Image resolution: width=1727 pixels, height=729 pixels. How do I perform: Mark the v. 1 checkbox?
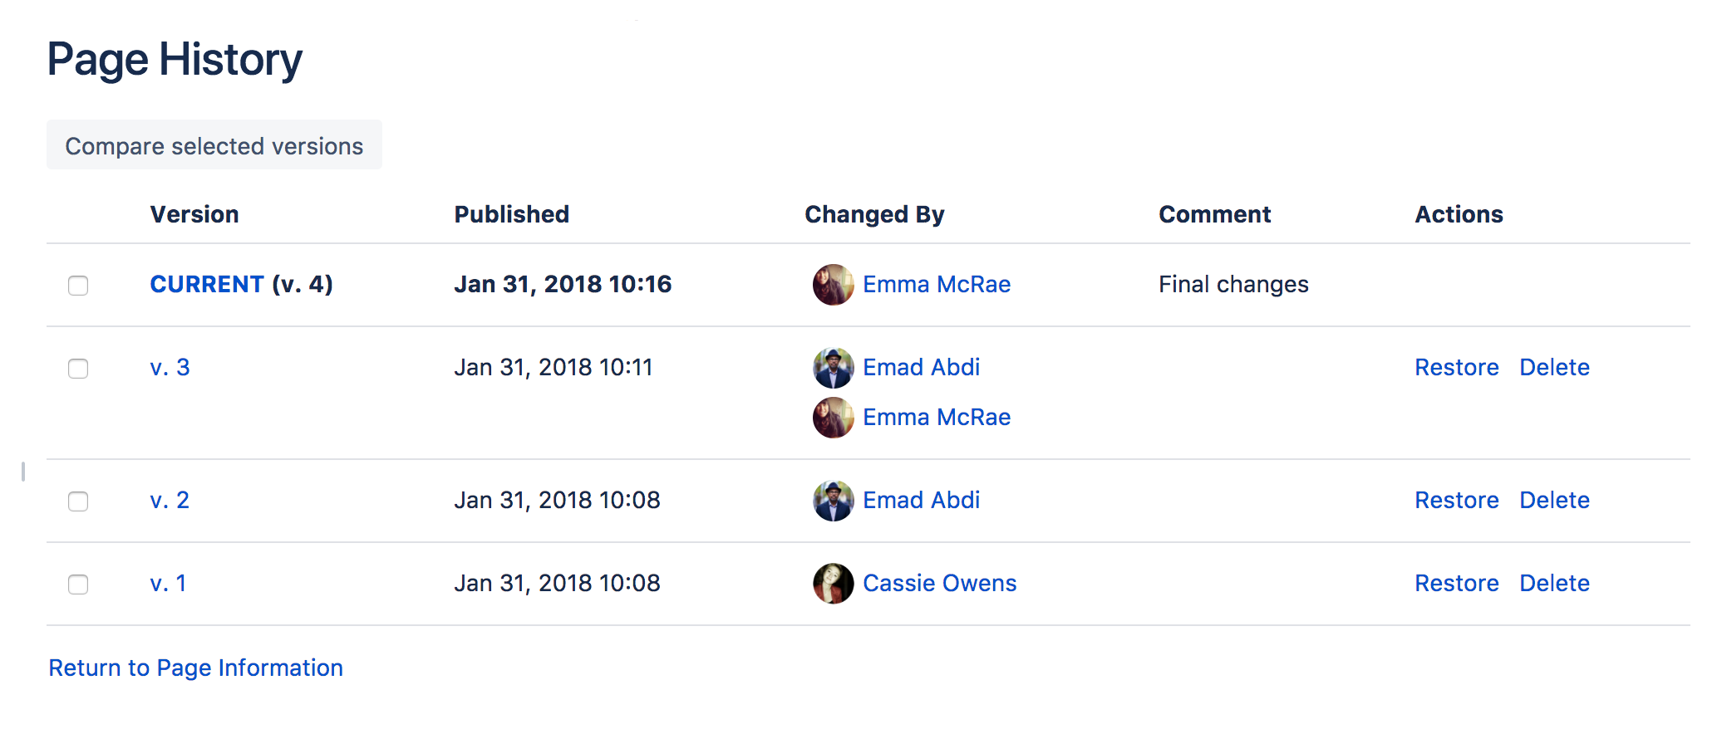pyautogui.click(x=78, y=585)
